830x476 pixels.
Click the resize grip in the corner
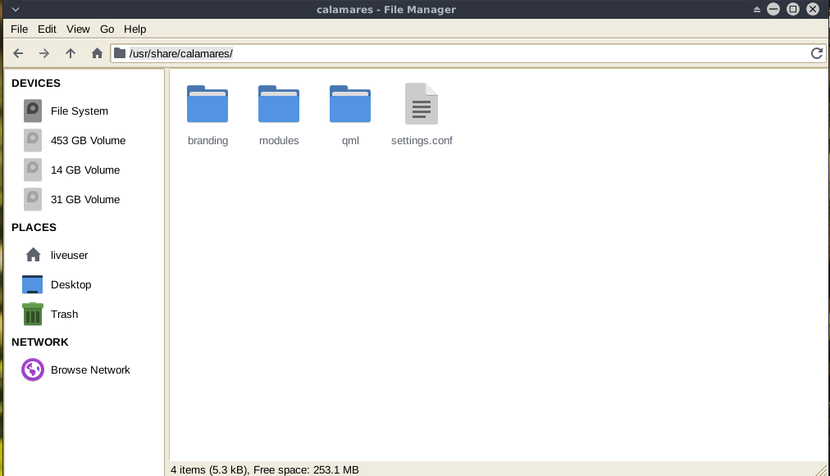[x=821, y=469]
